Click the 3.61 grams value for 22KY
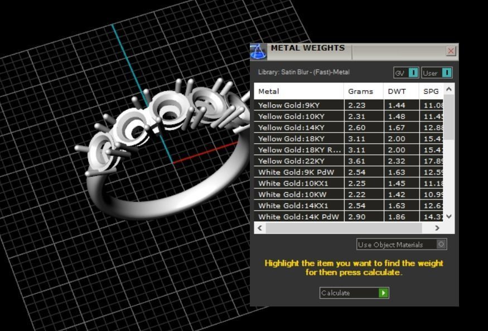Image resolution: width=488 pixels, height=331 pixels. (357, 161)
